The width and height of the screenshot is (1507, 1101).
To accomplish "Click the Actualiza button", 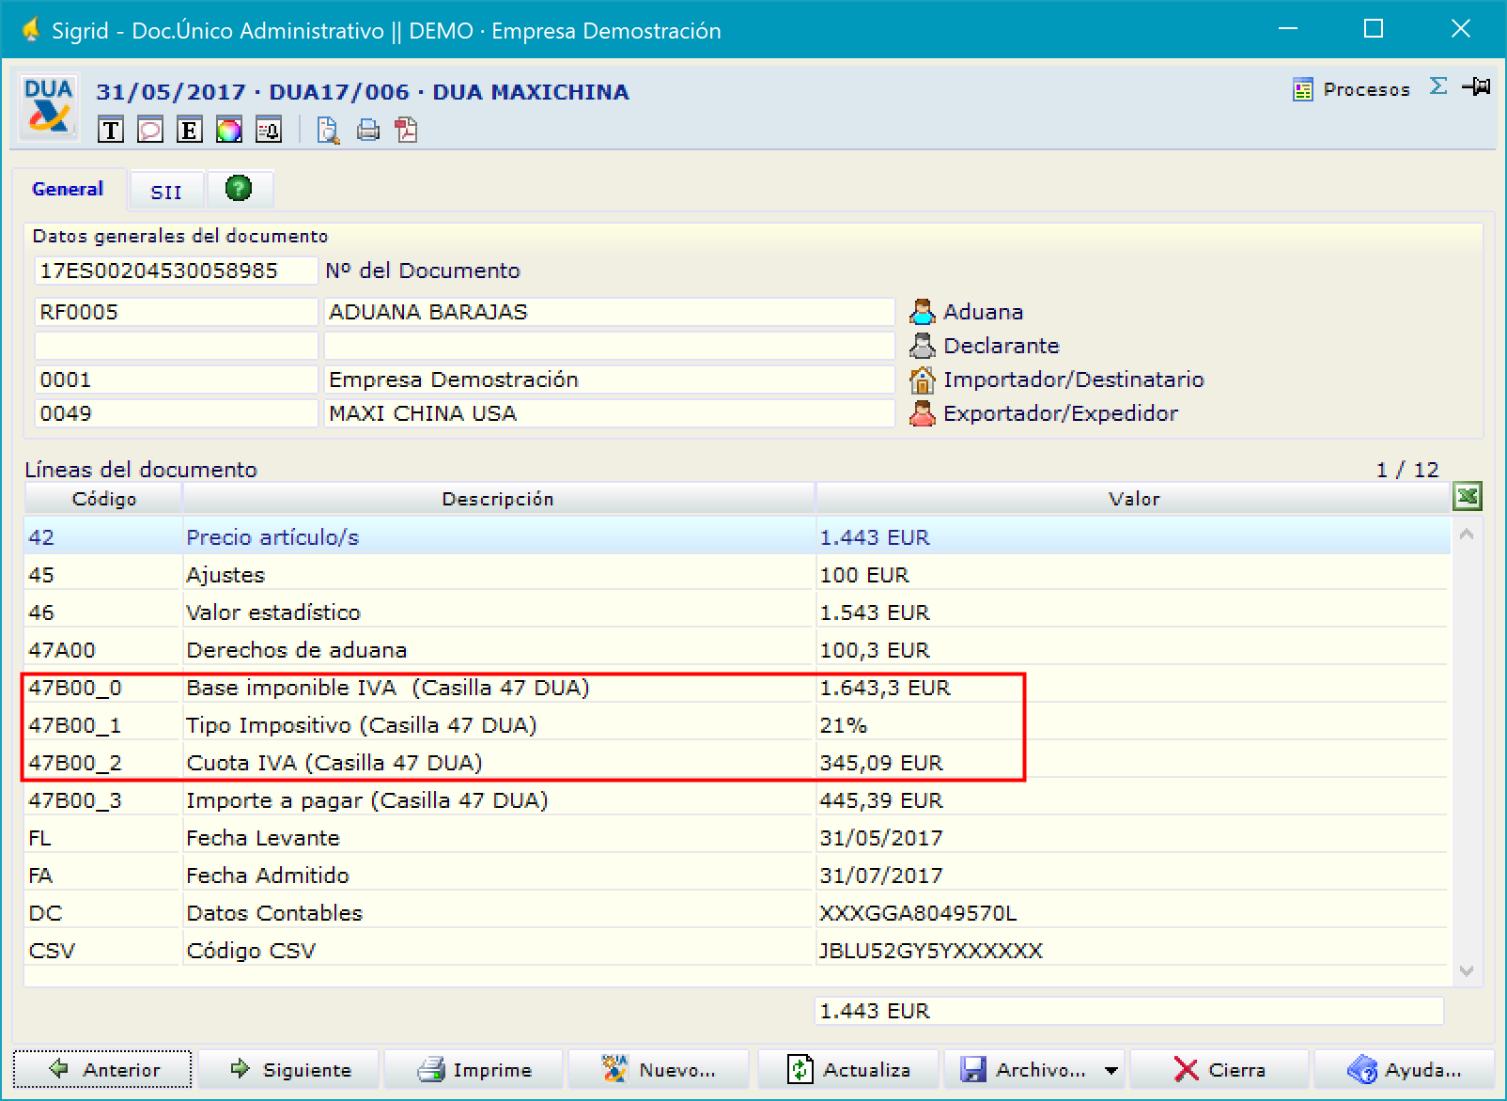I will (x=847, y=1069).
